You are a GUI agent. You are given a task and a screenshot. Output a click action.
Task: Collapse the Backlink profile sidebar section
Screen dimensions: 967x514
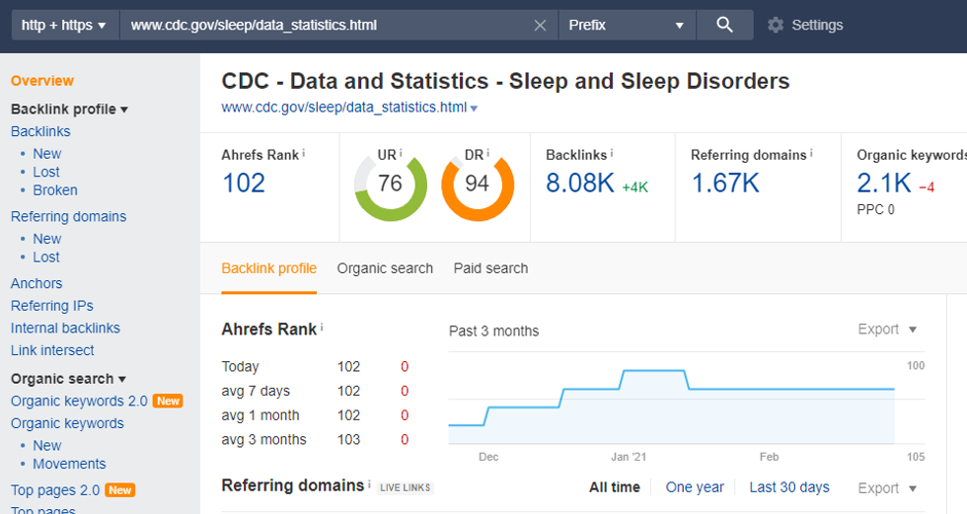click(x=69, y=110)
